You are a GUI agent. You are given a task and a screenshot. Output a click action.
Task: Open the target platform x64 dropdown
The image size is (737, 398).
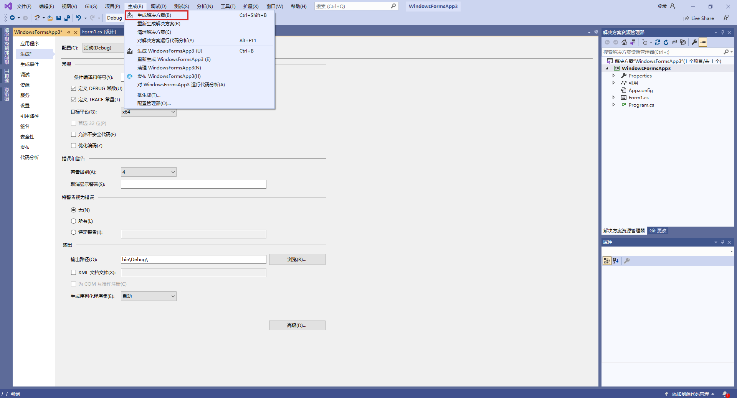149,112
